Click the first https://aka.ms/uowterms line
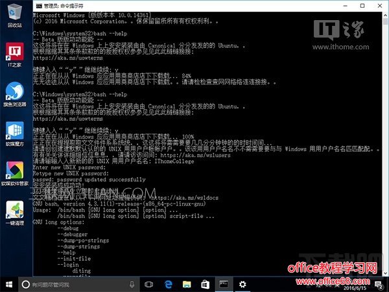 [x=67, y=58]
